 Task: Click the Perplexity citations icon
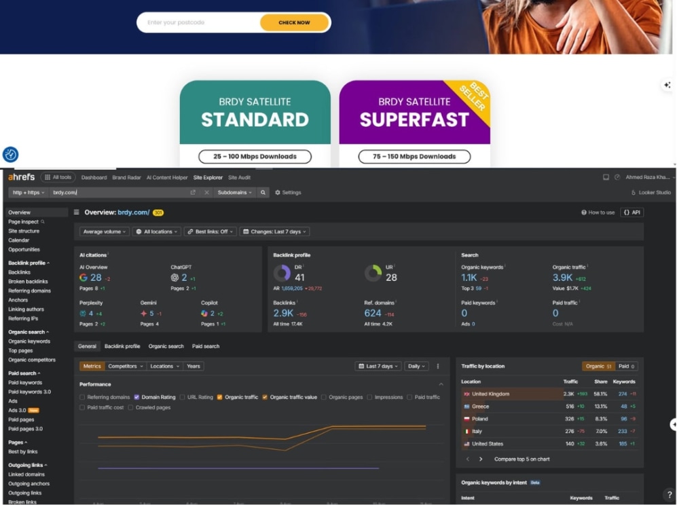[83, 314]
